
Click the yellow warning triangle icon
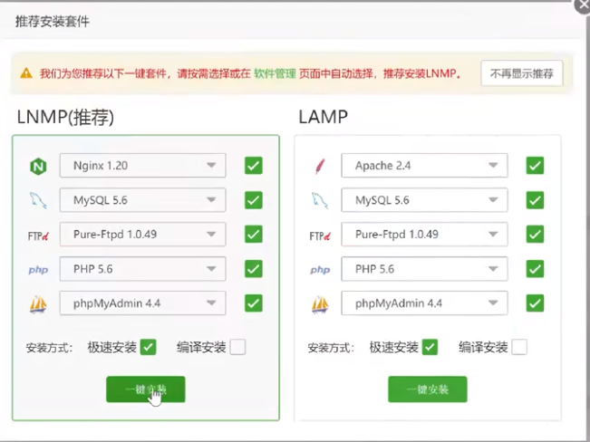tap(26, 72)
